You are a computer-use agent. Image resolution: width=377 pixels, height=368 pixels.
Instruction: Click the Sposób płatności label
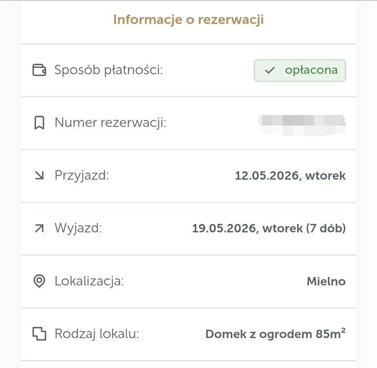[x=108, y=70]
